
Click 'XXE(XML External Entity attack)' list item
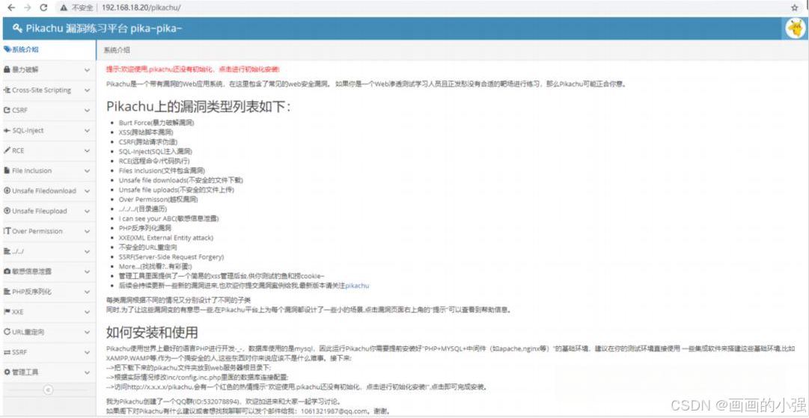click(x=165, y=238)
